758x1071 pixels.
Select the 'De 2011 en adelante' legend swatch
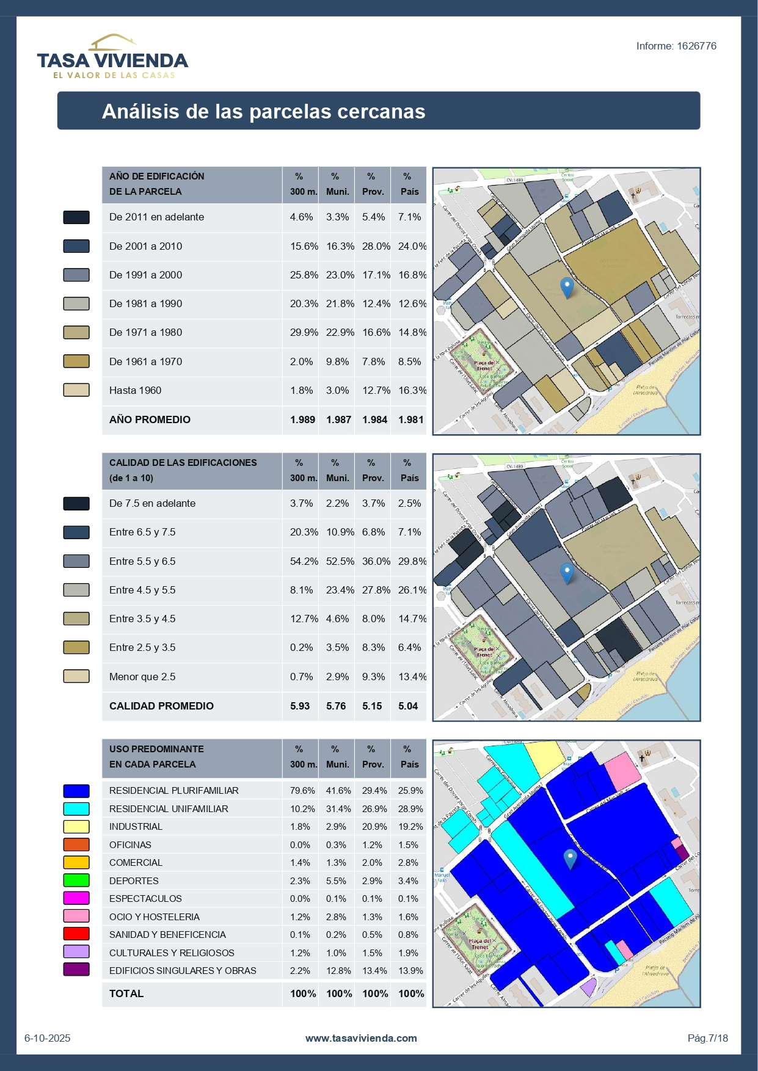76,217
